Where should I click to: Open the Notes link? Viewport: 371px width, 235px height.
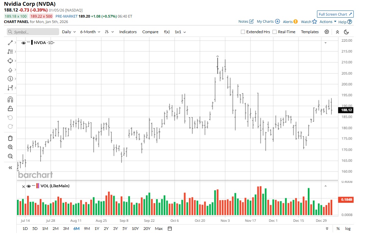[243, 21]
